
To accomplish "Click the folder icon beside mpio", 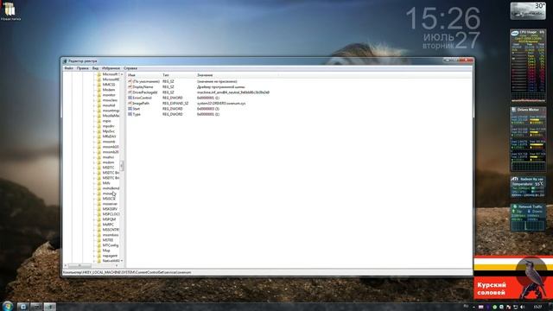I will coord(99,121).
